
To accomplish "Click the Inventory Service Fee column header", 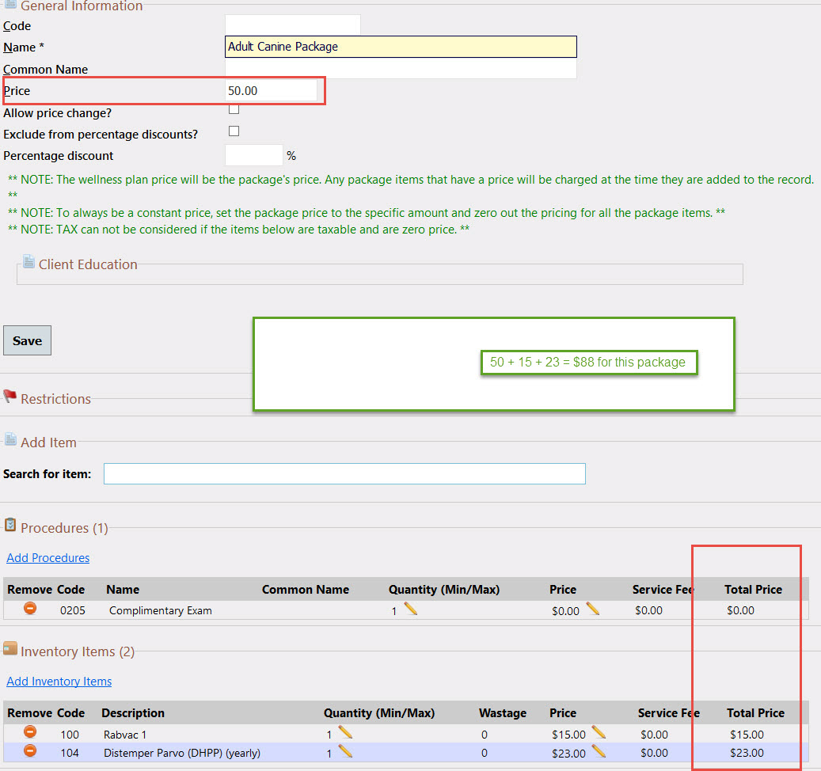I will point(669,713).
